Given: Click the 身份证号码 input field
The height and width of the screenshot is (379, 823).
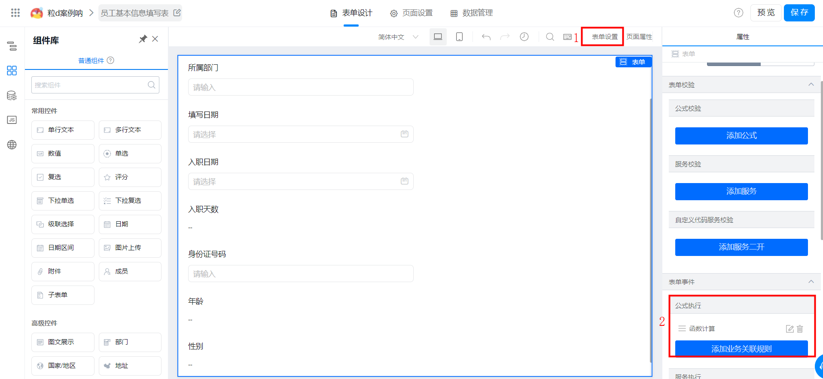Looking at the screenshot, I should click(x=301, y=274).
